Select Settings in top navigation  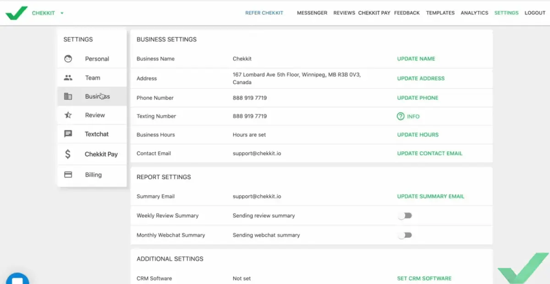click(x=506, y=13)
